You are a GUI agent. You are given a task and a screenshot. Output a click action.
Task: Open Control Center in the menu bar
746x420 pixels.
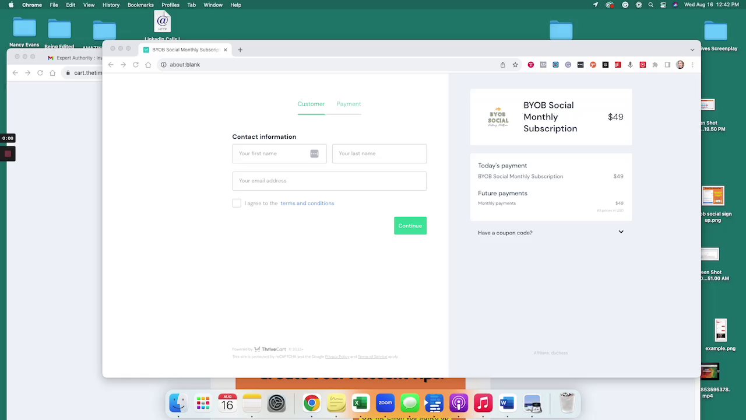(x=663, y=5)
